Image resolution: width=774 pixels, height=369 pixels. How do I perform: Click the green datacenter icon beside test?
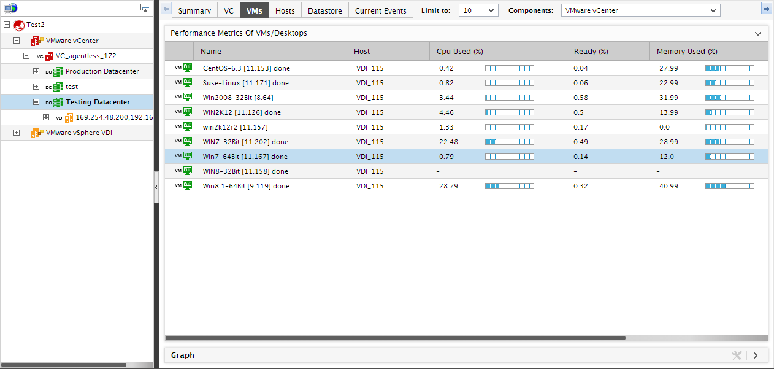click(x=58, y=87)
